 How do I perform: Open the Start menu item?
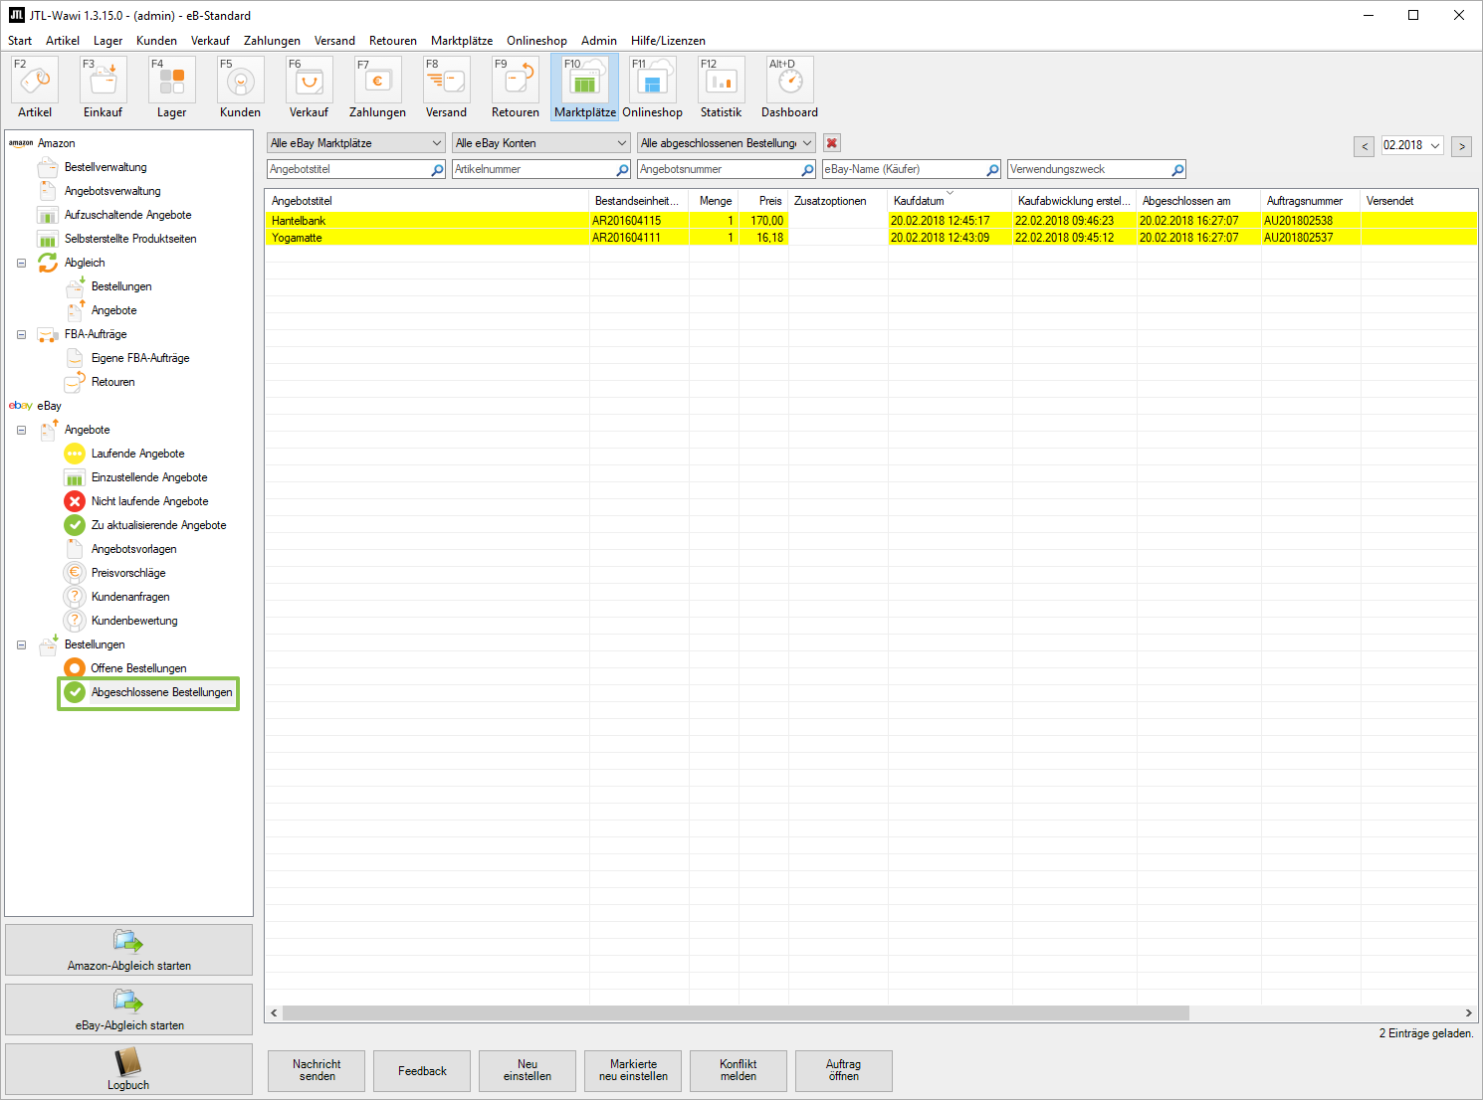click(20, 41)
